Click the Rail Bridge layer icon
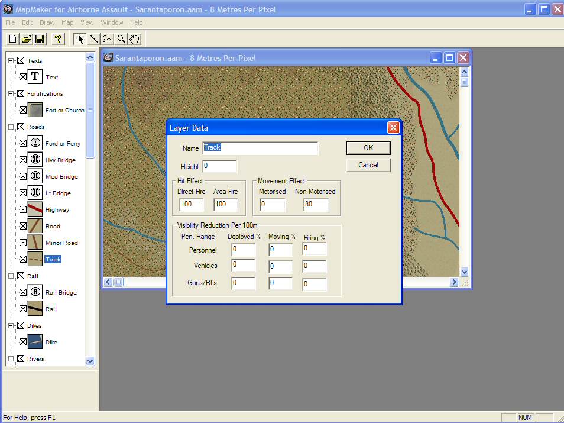The height and width of the screenshot is (423, 564). (x=35, y=292)
